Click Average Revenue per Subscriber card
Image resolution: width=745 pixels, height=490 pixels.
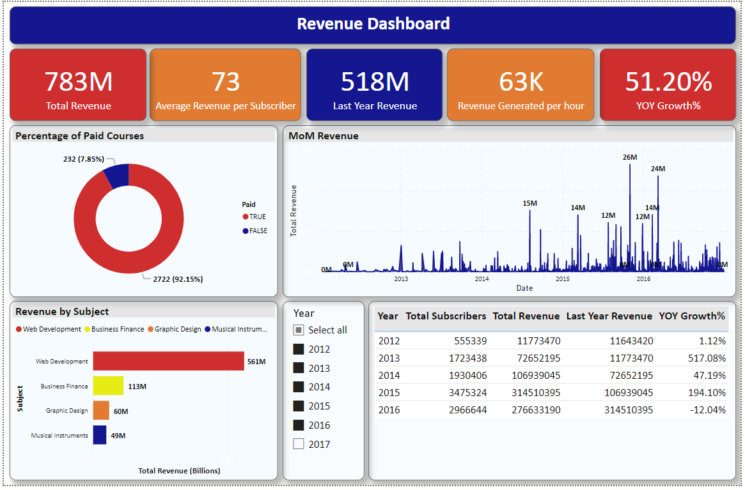[225, 84]
